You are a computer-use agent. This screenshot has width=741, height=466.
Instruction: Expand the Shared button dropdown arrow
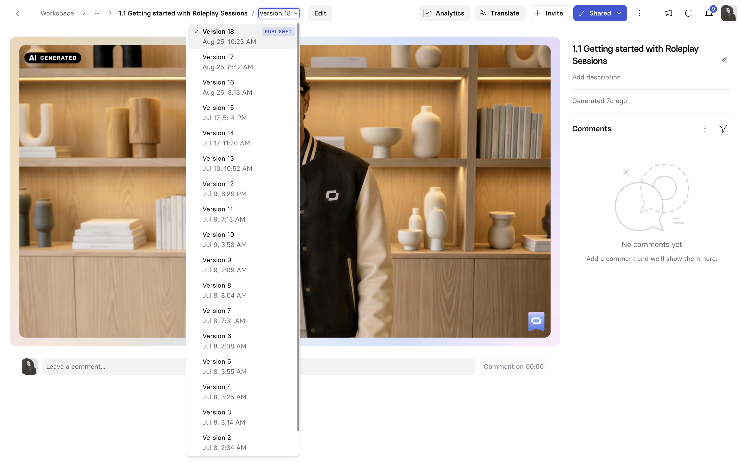tap(619, 13)
